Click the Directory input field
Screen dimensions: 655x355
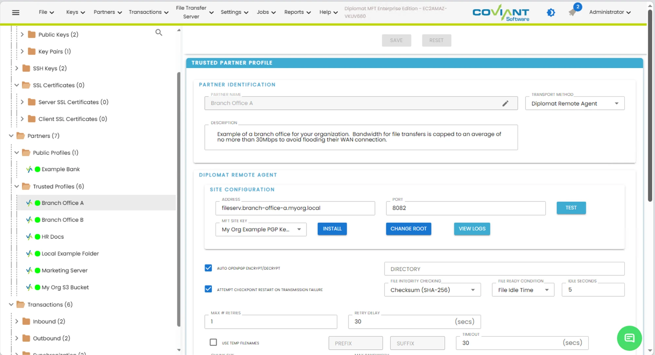point(504,269)
